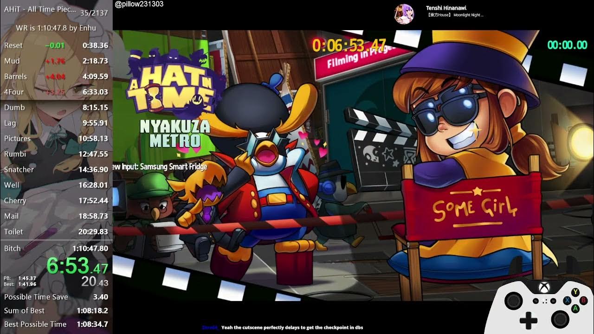
Task: Click the controller D-pad icon
Action: pos(528,320)
